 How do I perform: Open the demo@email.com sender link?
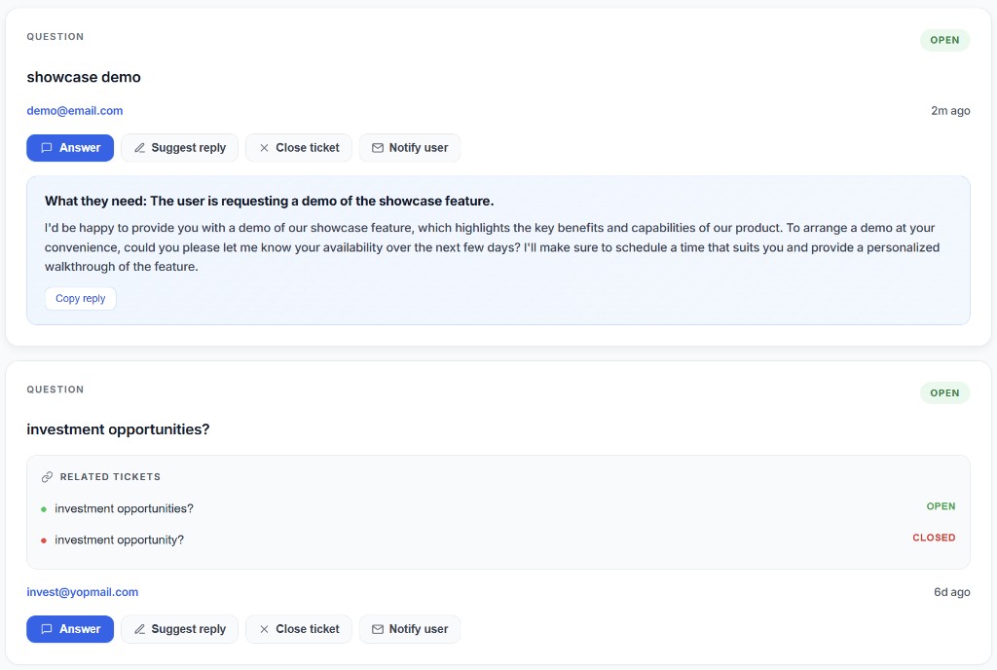75,111
